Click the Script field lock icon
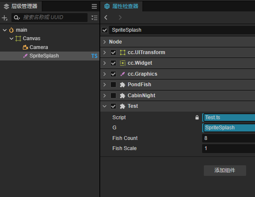 [x=197, y=118]
